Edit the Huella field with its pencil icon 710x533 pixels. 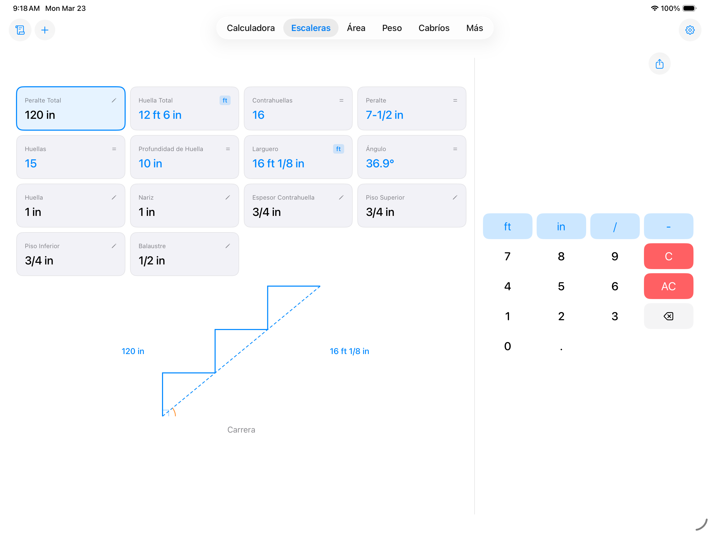click(x=114, y=198)
